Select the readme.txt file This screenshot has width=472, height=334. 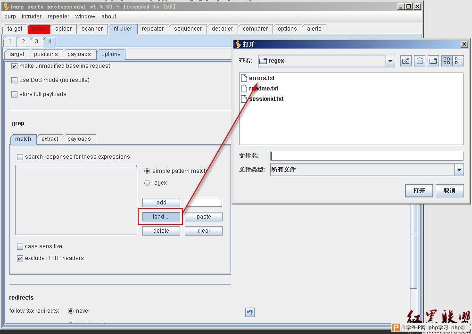coord(259,89)
